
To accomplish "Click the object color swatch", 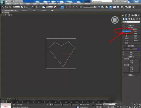I will (138, 49).
